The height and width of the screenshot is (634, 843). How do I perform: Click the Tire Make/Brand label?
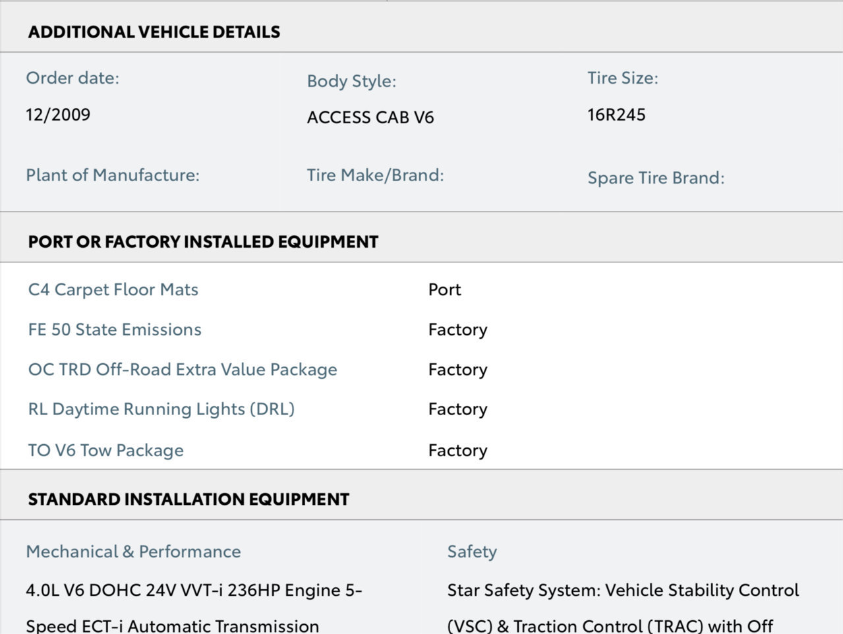375,175
